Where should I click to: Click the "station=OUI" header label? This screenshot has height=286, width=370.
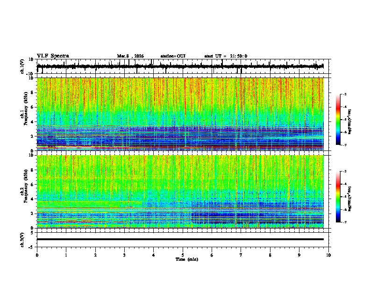point(173,56)
